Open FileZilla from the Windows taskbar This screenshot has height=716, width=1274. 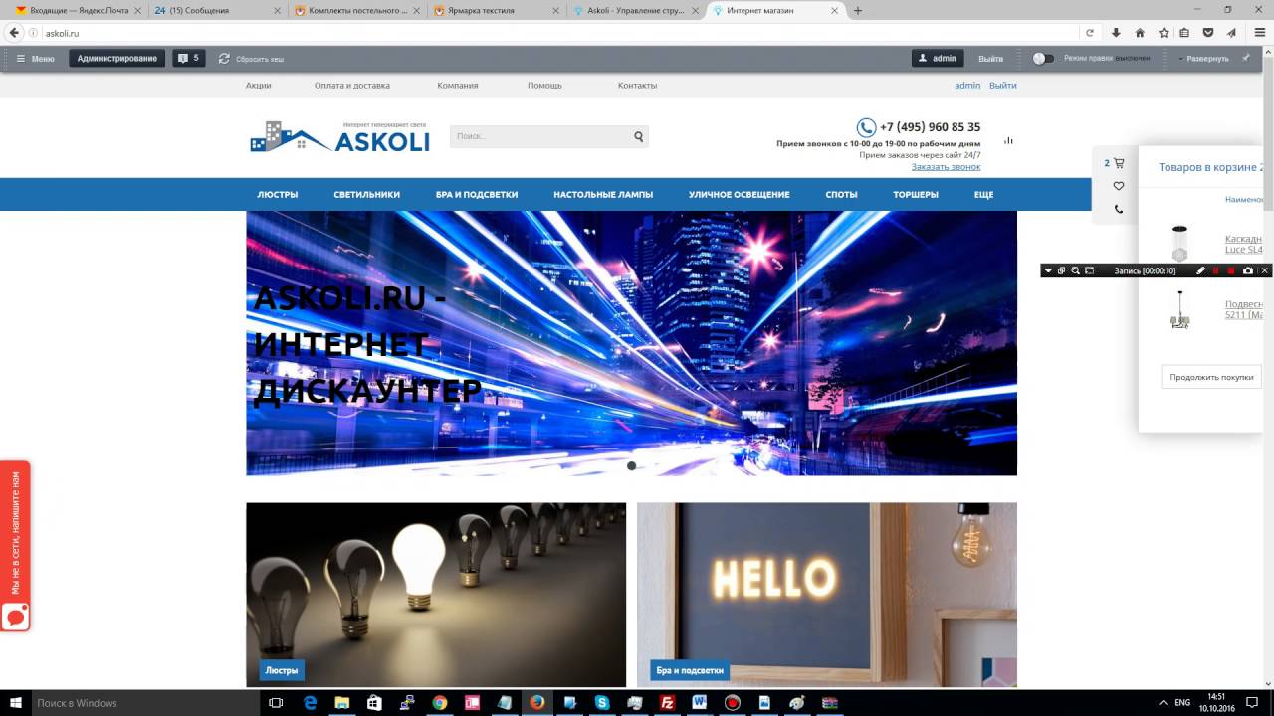coord(667,703)
